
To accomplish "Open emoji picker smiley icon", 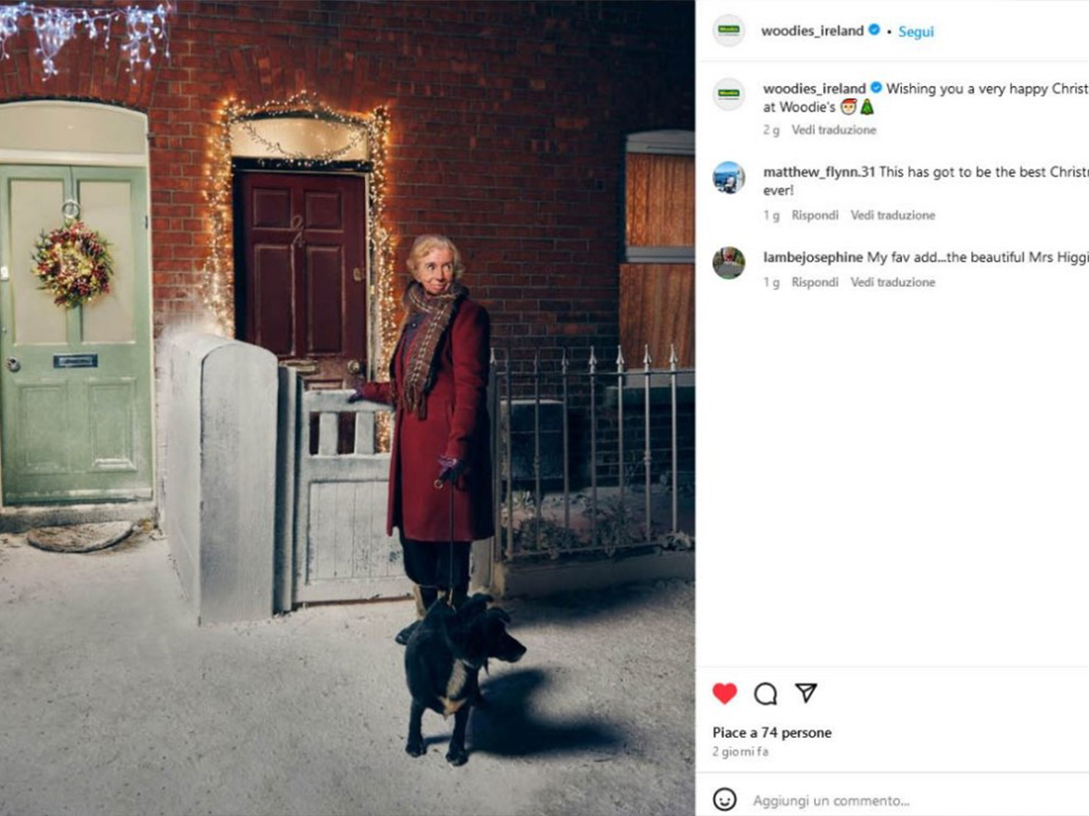I will click(x=724, y=800).
